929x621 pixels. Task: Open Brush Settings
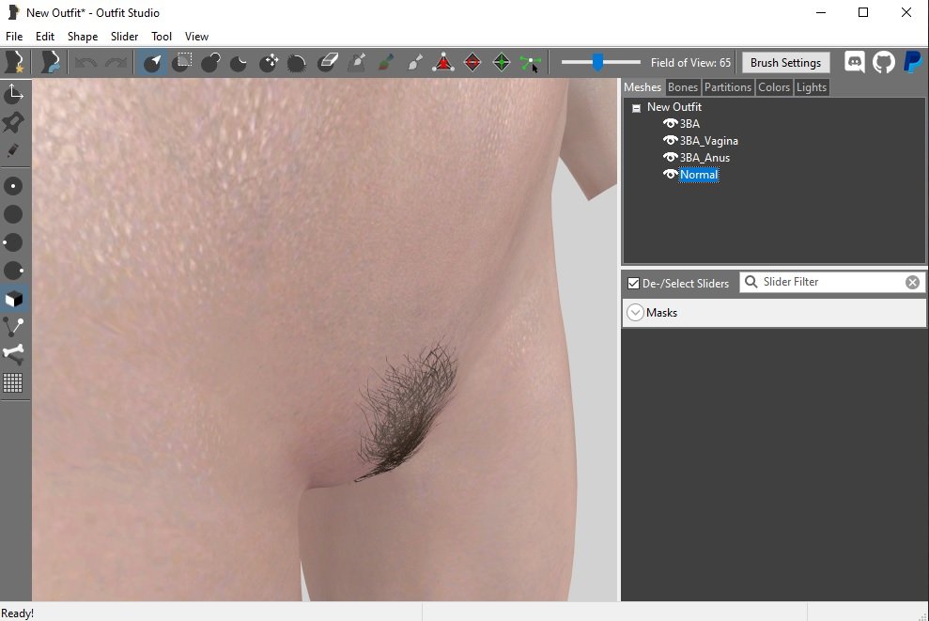click(785, 63)
